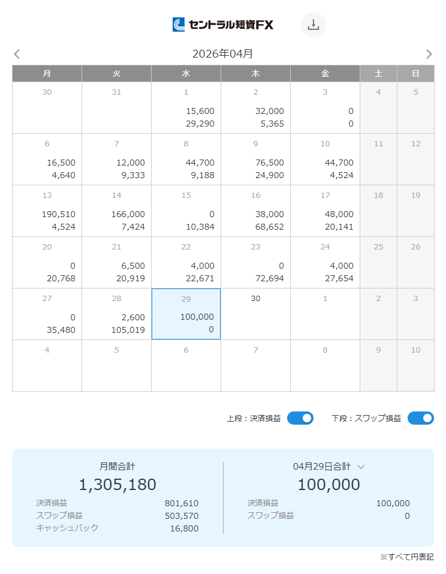Toggle 上段：決済損益 switch

tap(300, 418)
